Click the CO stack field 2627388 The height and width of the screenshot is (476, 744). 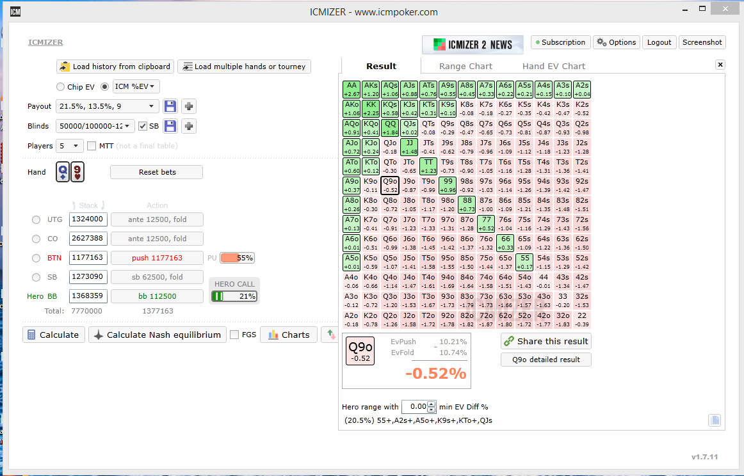88,239
